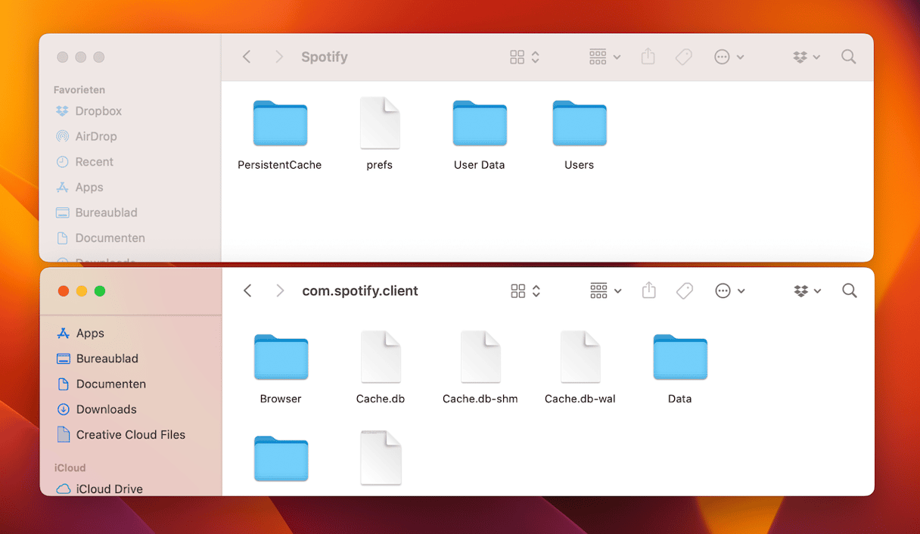920x534 pixels.
Task: Select the User Data folder
Action: [x=480, y=135]
